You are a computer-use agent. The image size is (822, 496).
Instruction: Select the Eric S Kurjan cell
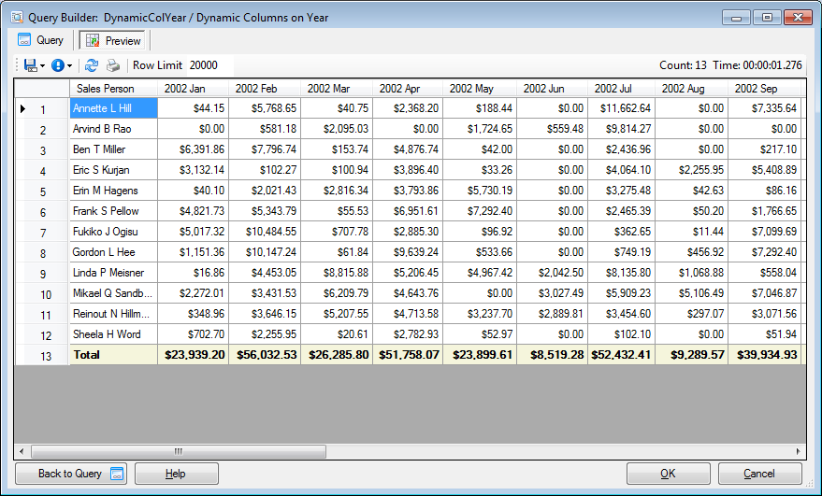pyautogui.click(x=113, y=170)
